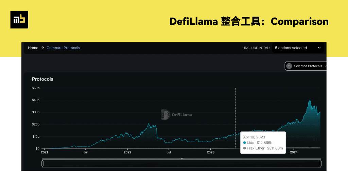Viewport: 348px width, 182px height.
Task: Click the '2021' x-axis label
Action: pos(45,152)
